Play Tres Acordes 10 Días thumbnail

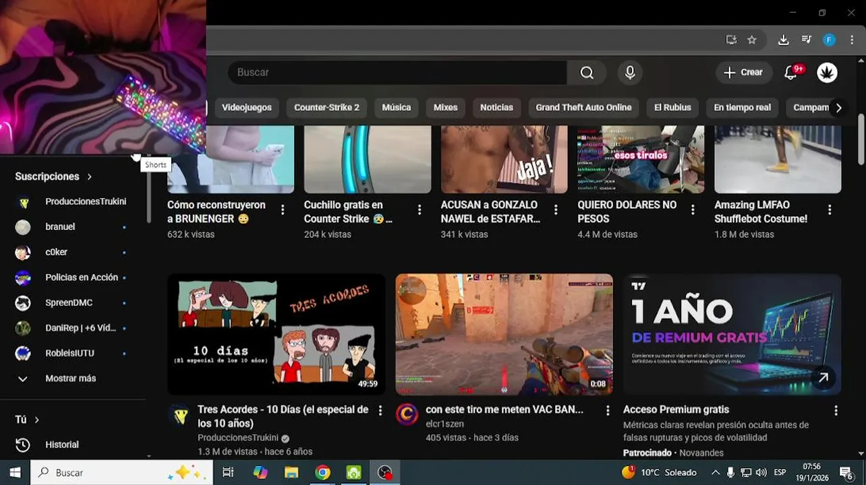(x=276, y=334)
